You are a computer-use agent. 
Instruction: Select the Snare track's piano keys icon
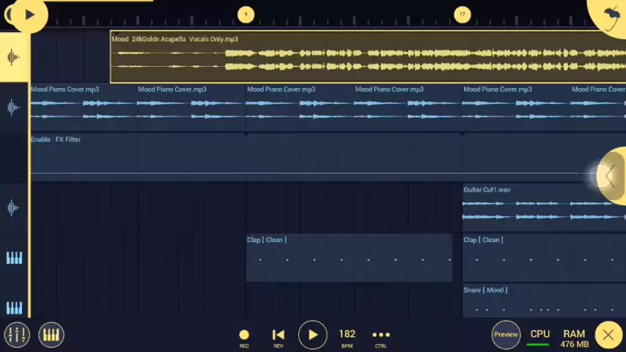pos(14,308)
